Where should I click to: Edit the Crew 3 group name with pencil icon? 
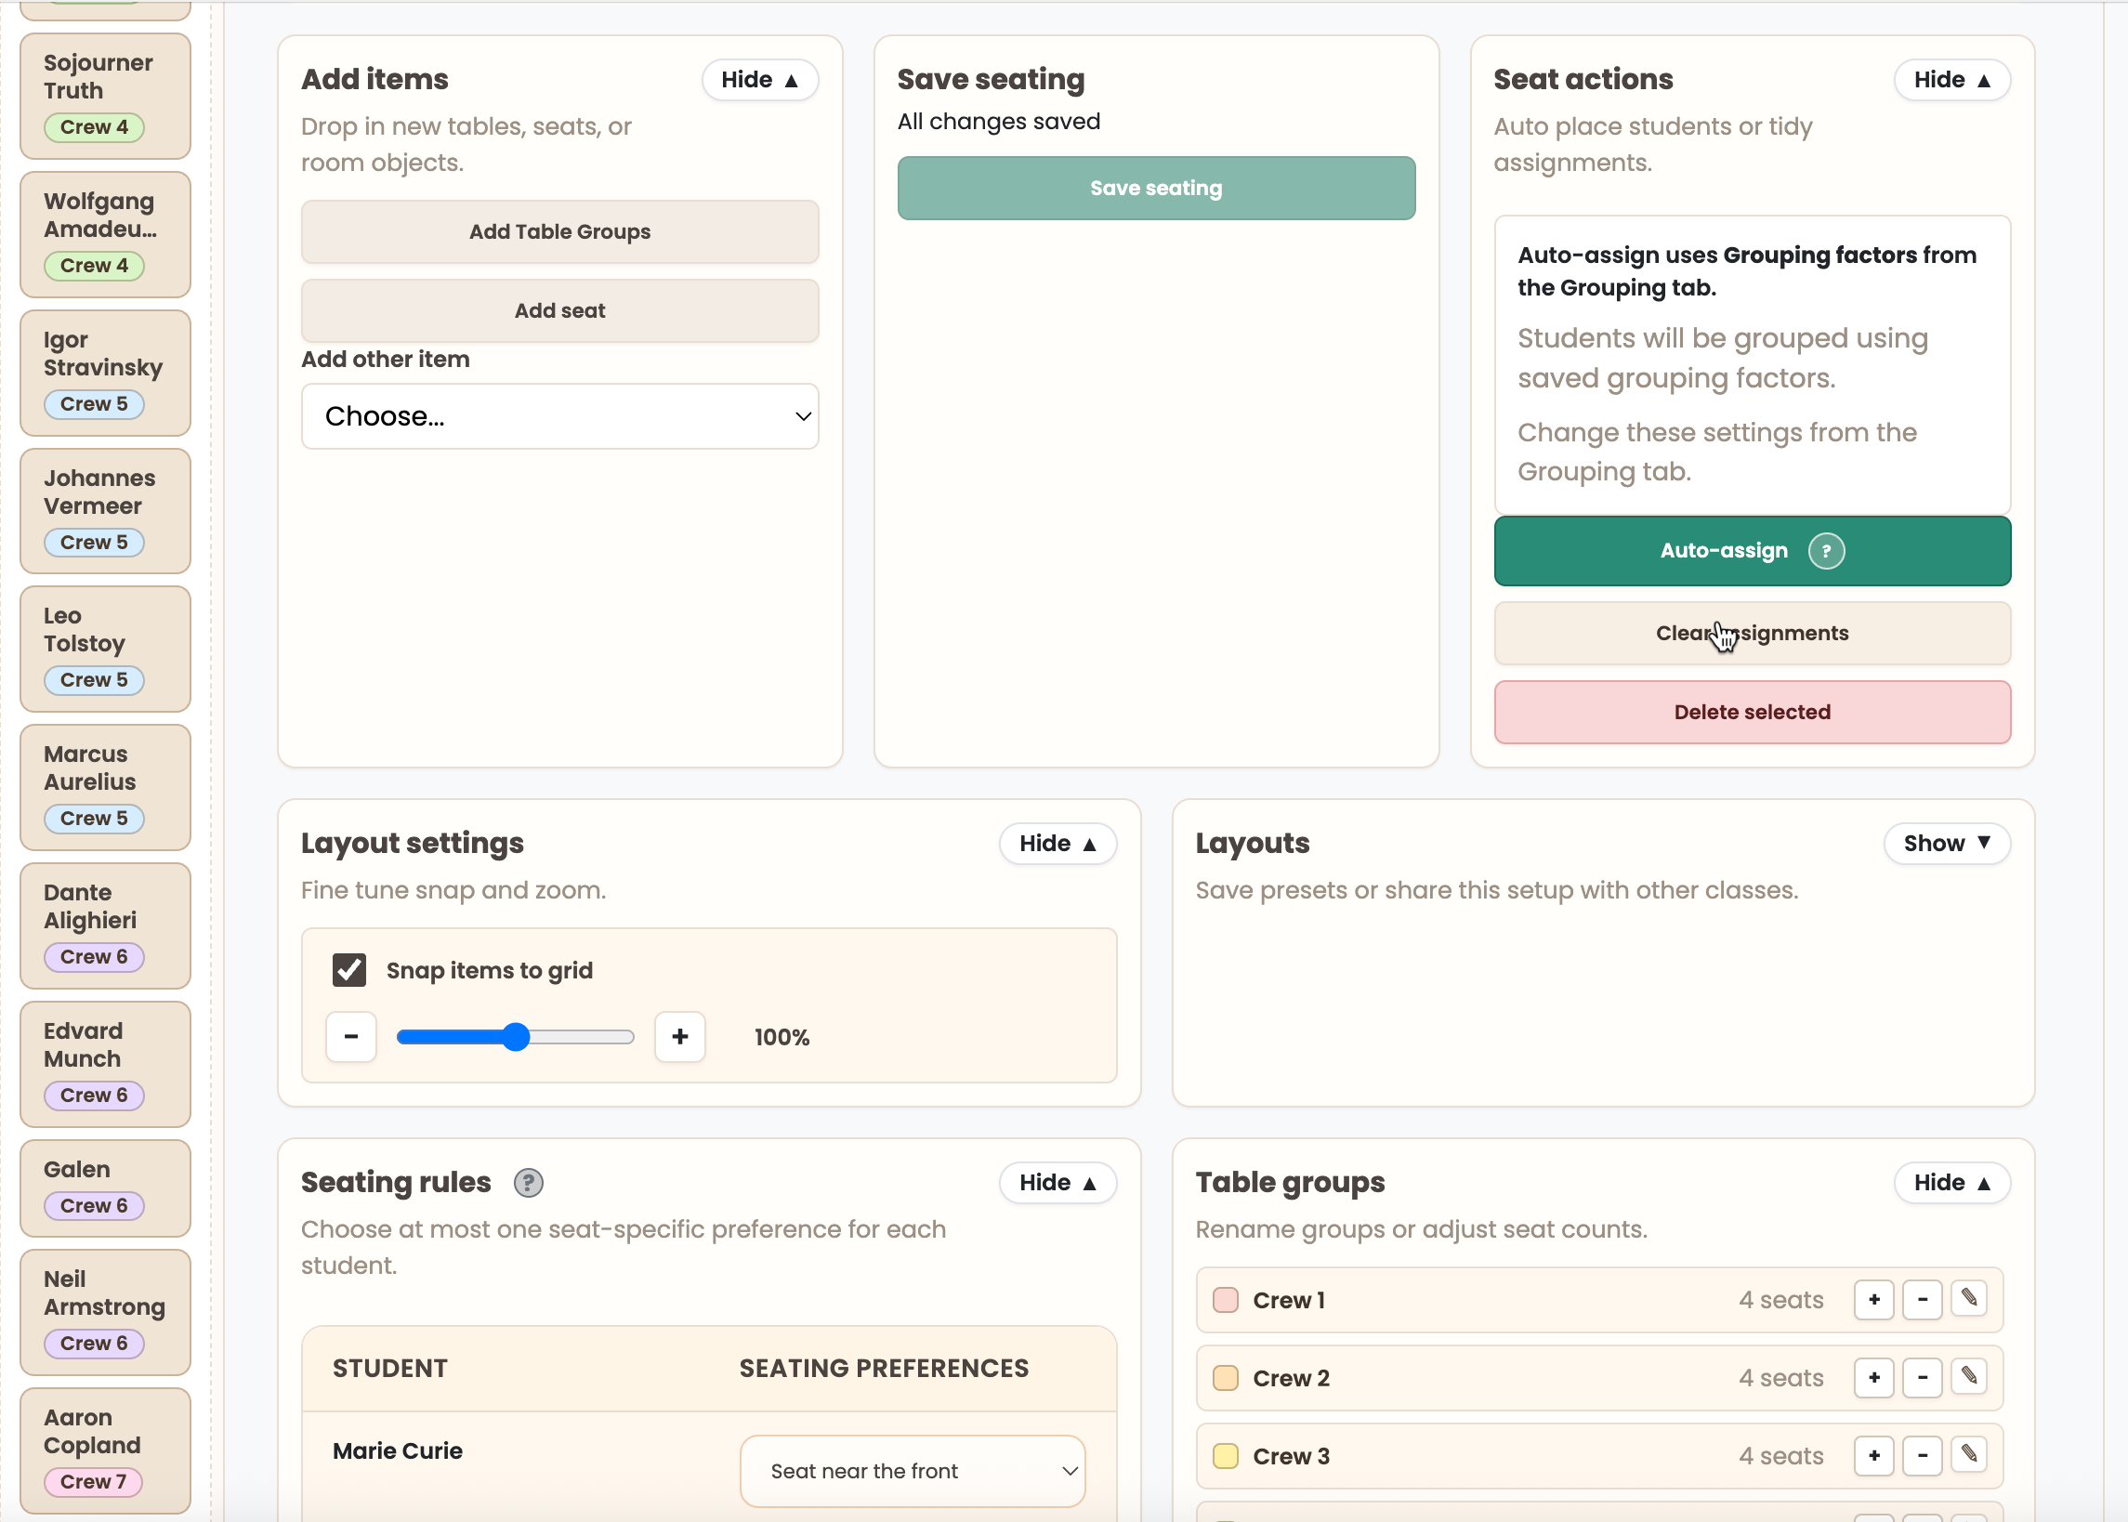click(x=1970, y=1455)
